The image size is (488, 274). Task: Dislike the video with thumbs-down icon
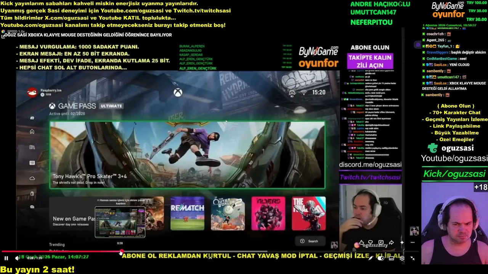click(371, 242)
